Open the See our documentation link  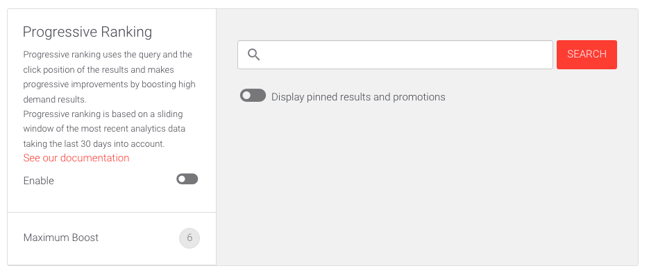[x=76, y=158]
